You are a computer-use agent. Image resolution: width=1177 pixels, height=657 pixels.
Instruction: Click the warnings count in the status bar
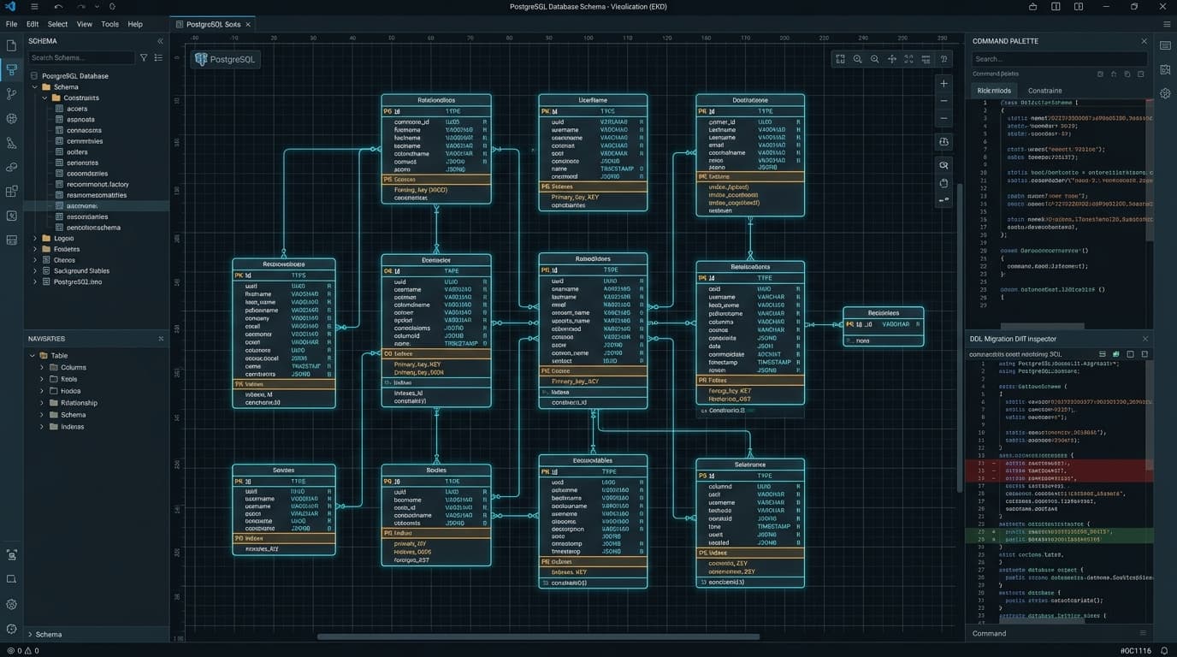(x=33, y=651)
